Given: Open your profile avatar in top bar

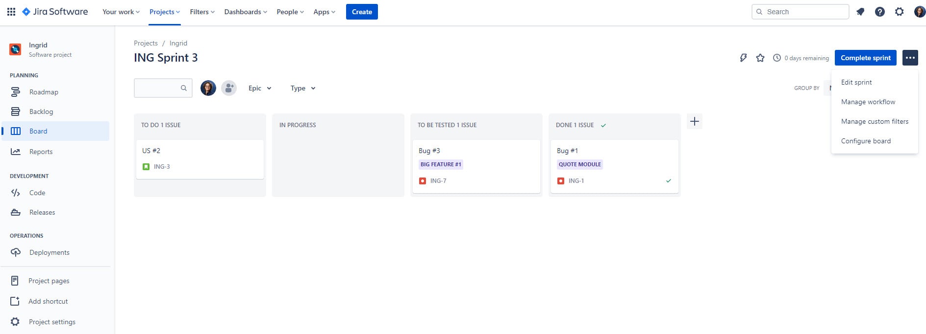Looking at the screenshot, I should 920,12.
